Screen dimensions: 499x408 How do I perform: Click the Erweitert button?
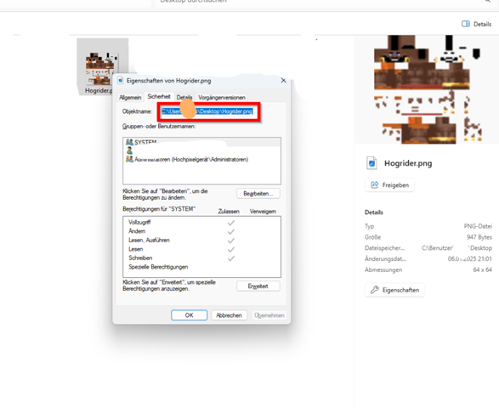click(x=258, y=286)
